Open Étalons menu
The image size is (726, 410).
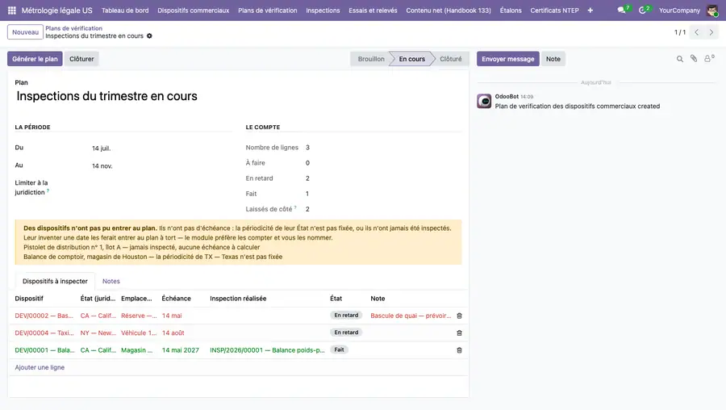[x=511, y=10]
